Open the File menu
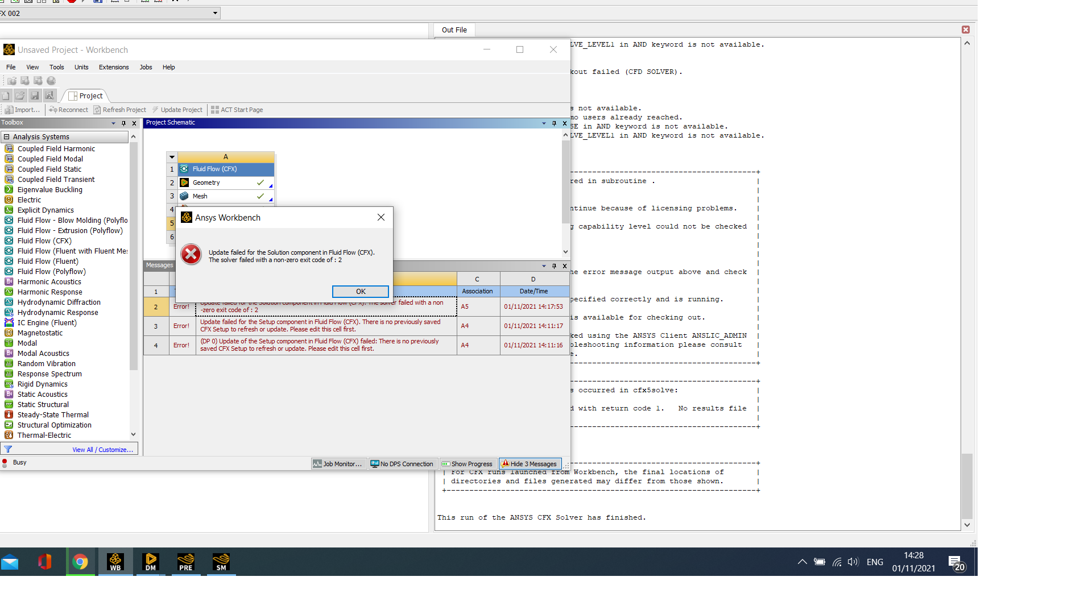 tap(11, 67)
